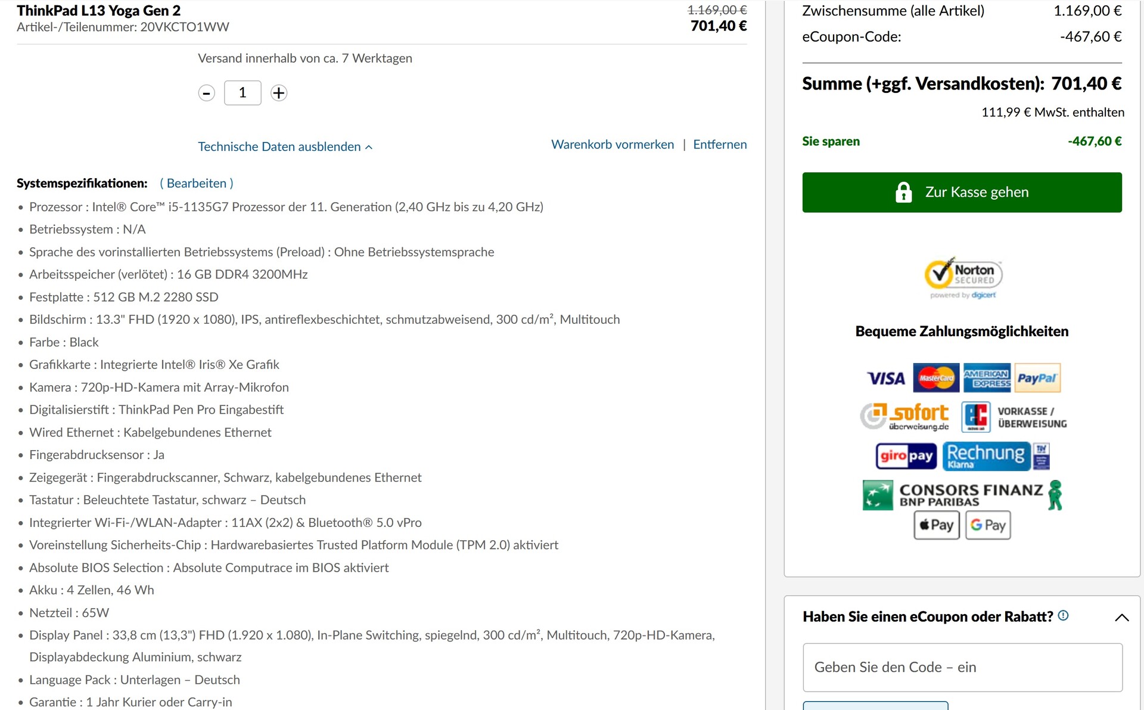Click the Apple Pay icon

pos(936,525)
